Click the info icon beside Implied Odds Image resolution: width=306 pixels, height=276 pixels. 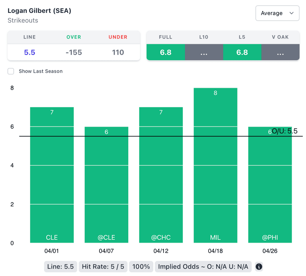click(259, 267)
